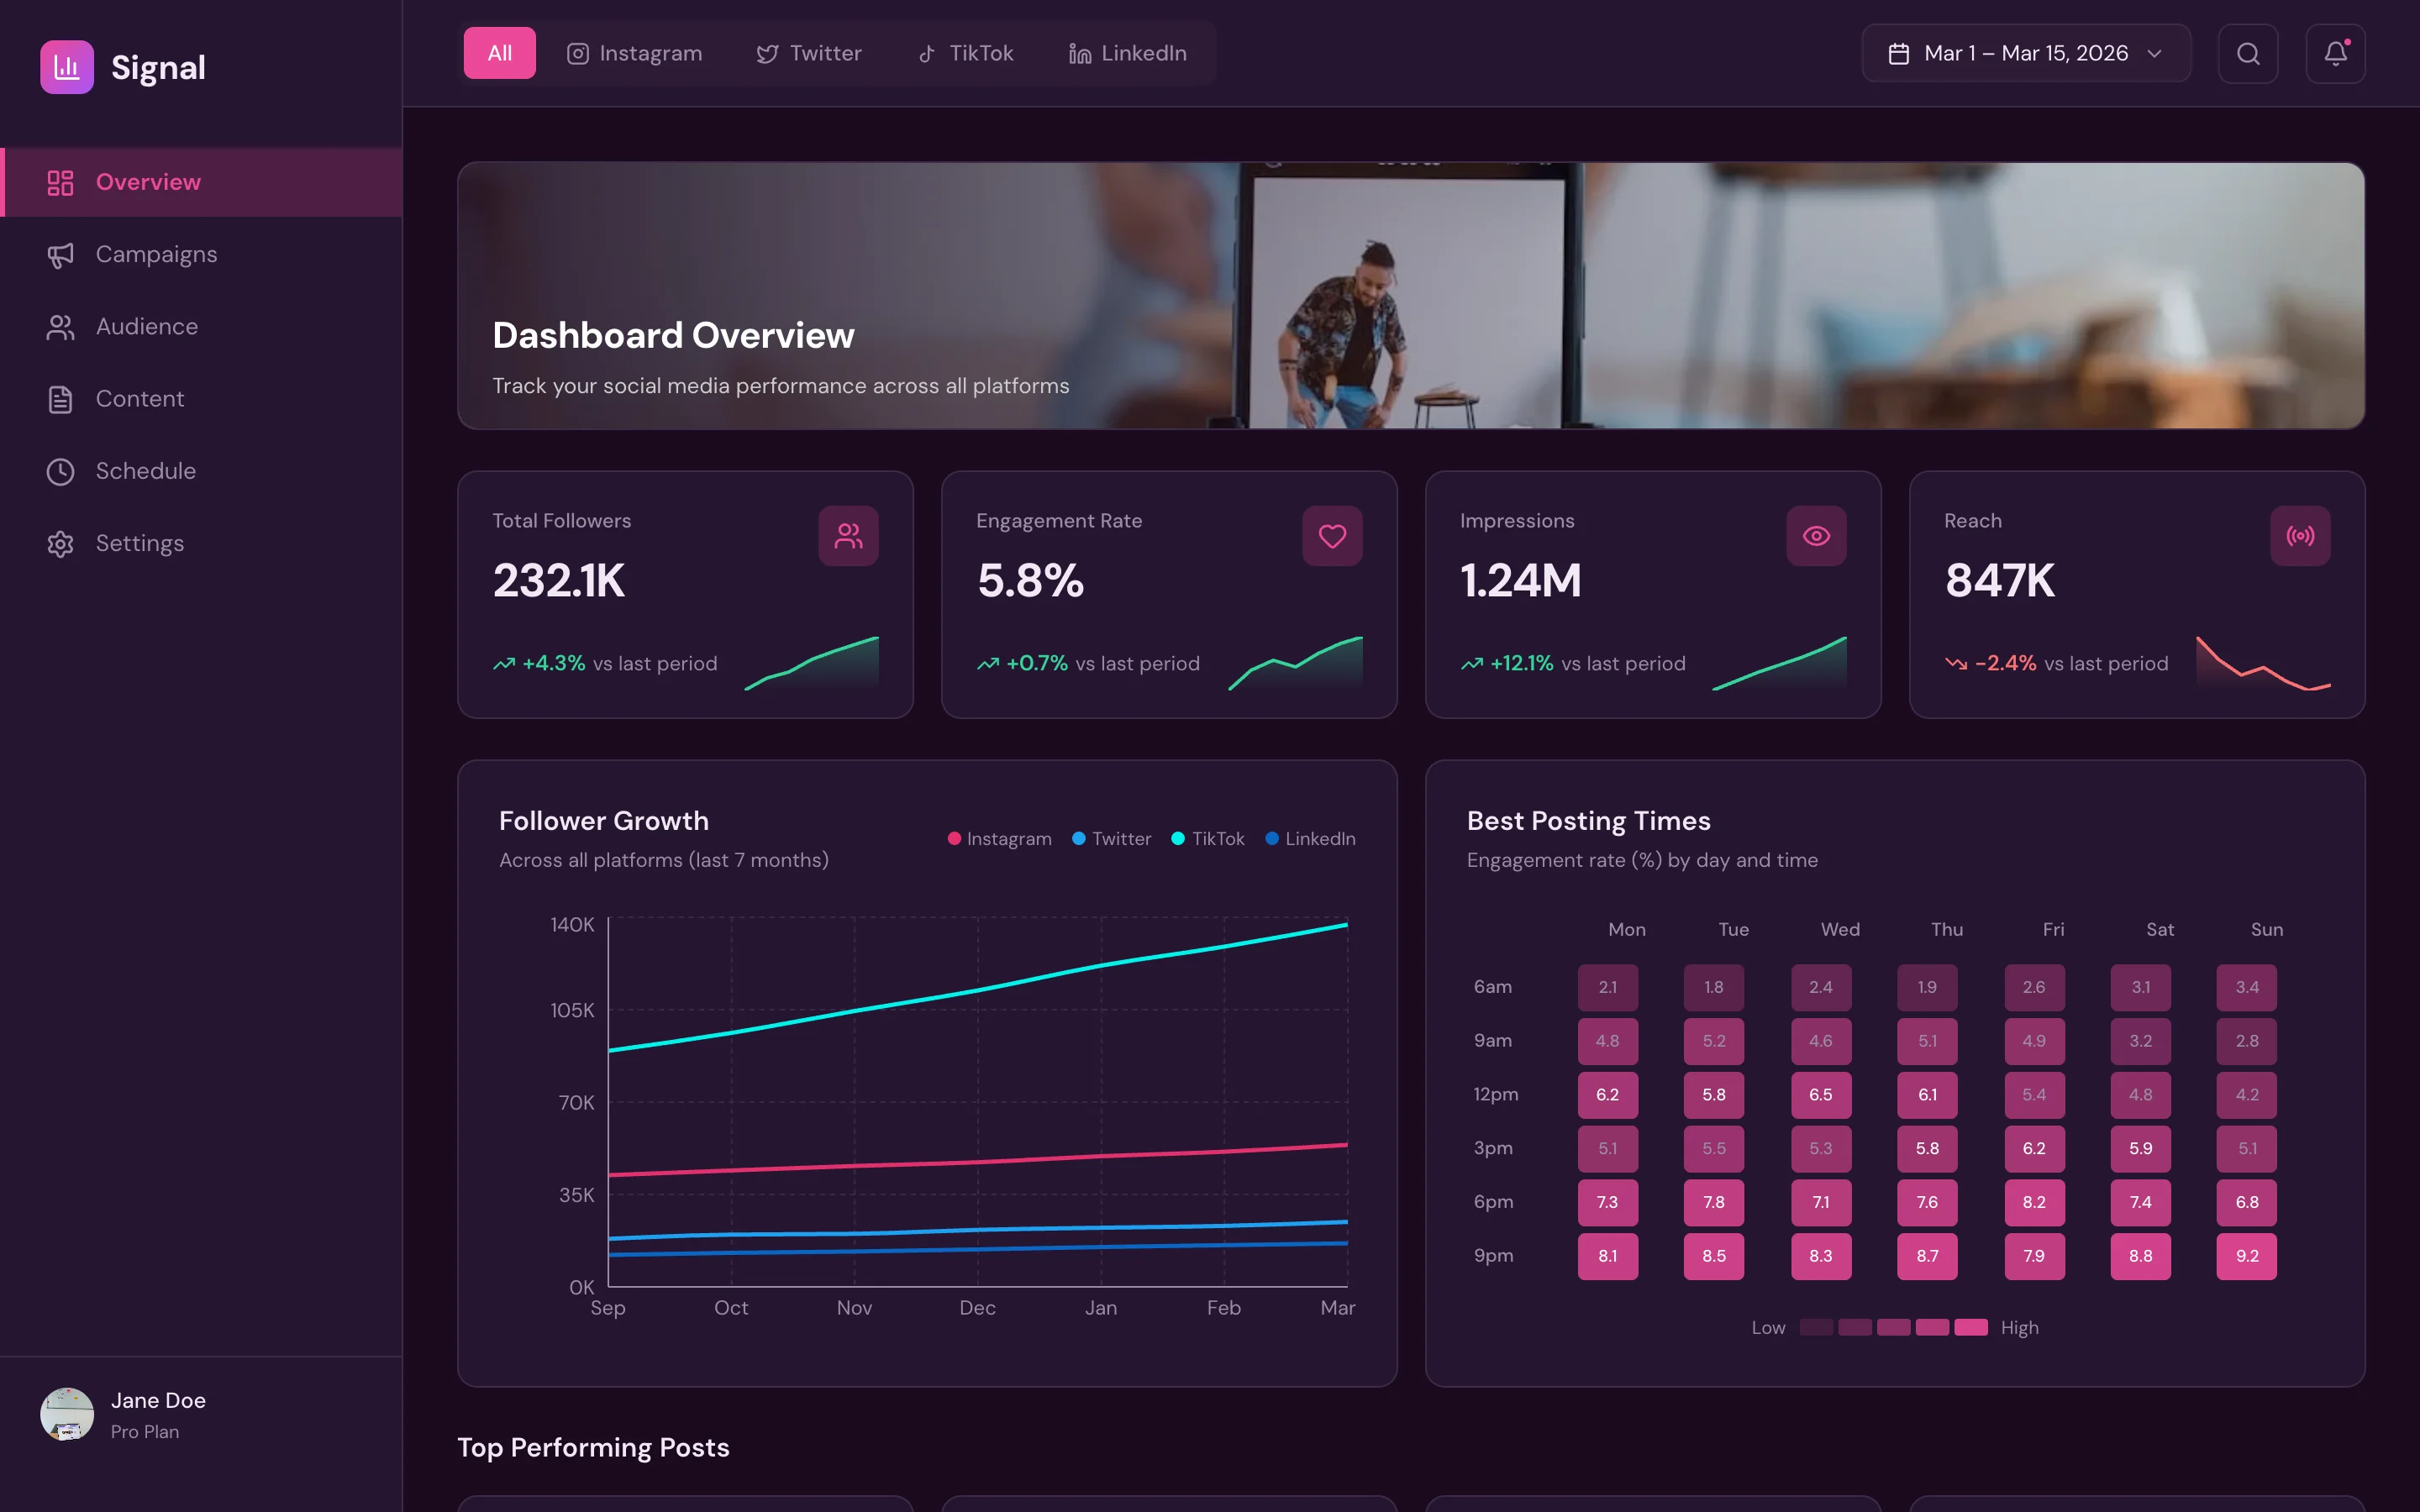This screenshot has width=2420, height=1512.
Task: Click the Best Posting Times heading
Action: 1588,821
